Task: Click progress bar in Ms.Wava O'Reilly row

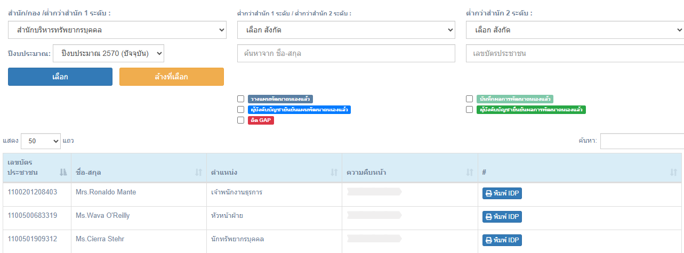Action: [374, 215]
